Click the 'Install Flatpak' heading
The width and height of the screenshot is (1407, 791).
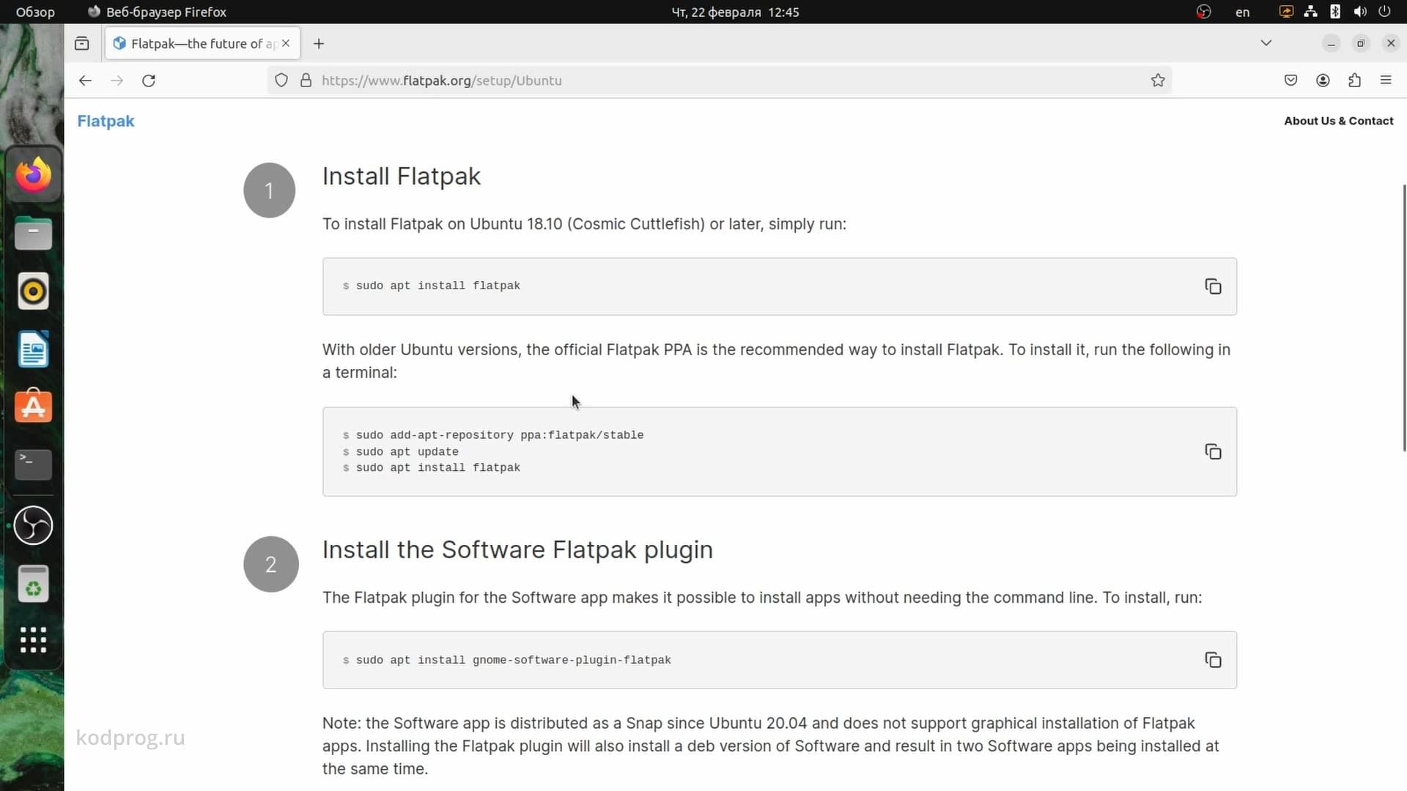[x=402, y=177]
